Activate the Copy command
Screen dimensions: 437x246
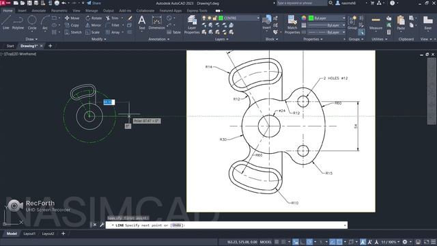pyautogui.click(x=72, y=25)
